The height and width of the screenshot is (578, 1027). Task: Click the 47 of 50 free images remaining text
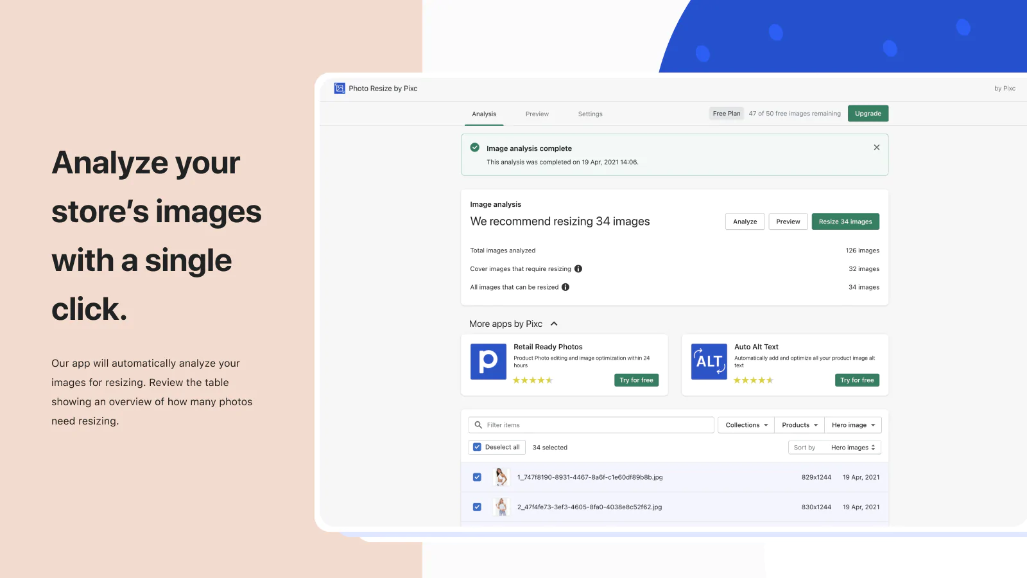pos(795,114)
